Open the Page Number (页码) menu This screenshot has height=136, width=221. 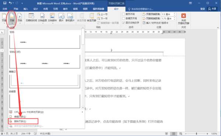coord(20,18)
